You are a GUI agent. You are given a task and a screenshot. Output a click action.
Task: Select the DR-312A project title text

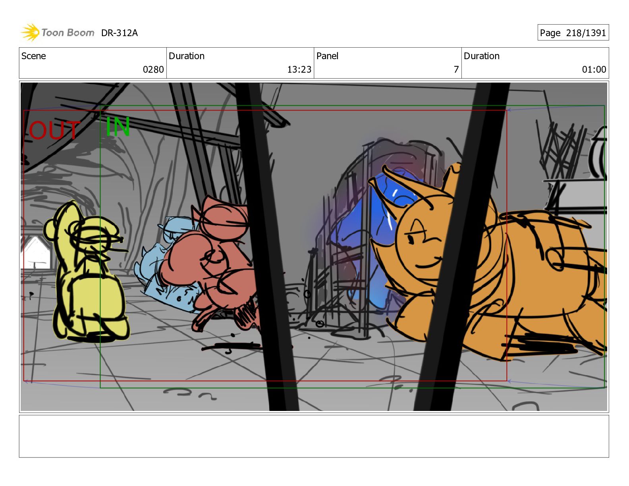tap(120, 33)
